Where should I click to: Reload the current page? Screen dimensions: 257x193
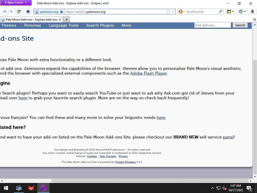tap(19, 12)
